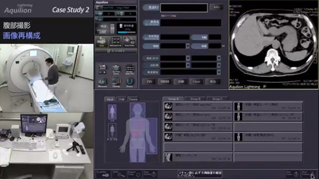Open the Retrospective reconstruction icon
This screenshot has height=179, width=319.
click(x=116, y=42)
